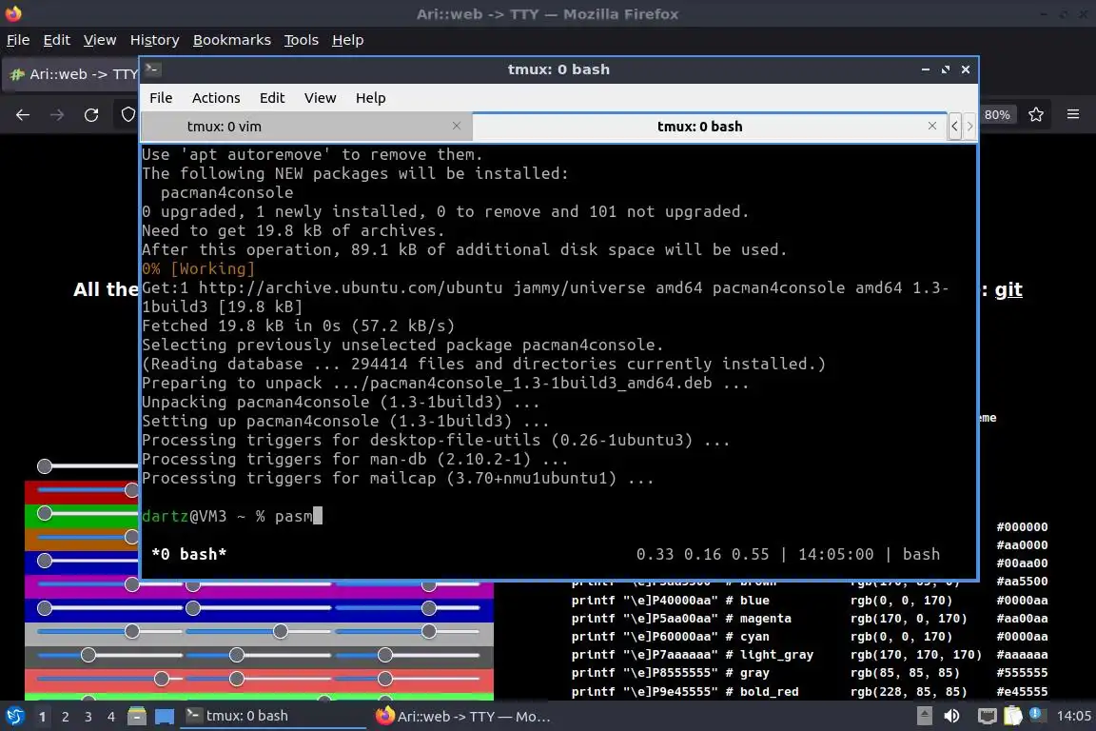Open the volume control in the tray
The height and width of the screenshot is (731, 1096).
pos(951,716)
